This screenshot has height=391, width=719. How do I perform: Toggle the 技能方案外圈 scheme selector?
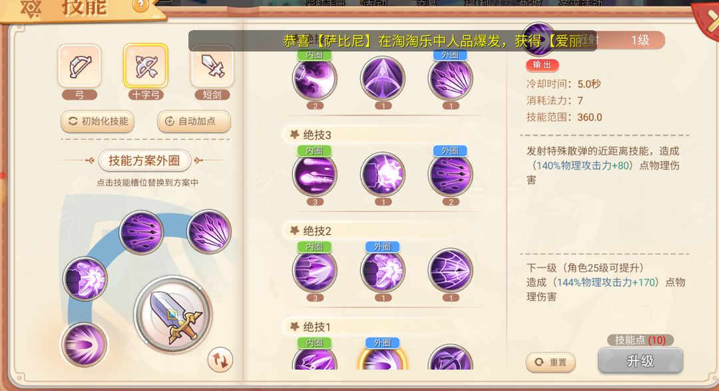[x=144, y=161]
